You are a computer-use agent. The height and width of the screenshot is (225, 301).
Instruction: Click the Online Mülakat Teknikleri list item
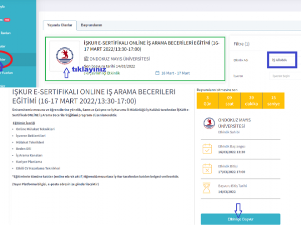(35, 129)
